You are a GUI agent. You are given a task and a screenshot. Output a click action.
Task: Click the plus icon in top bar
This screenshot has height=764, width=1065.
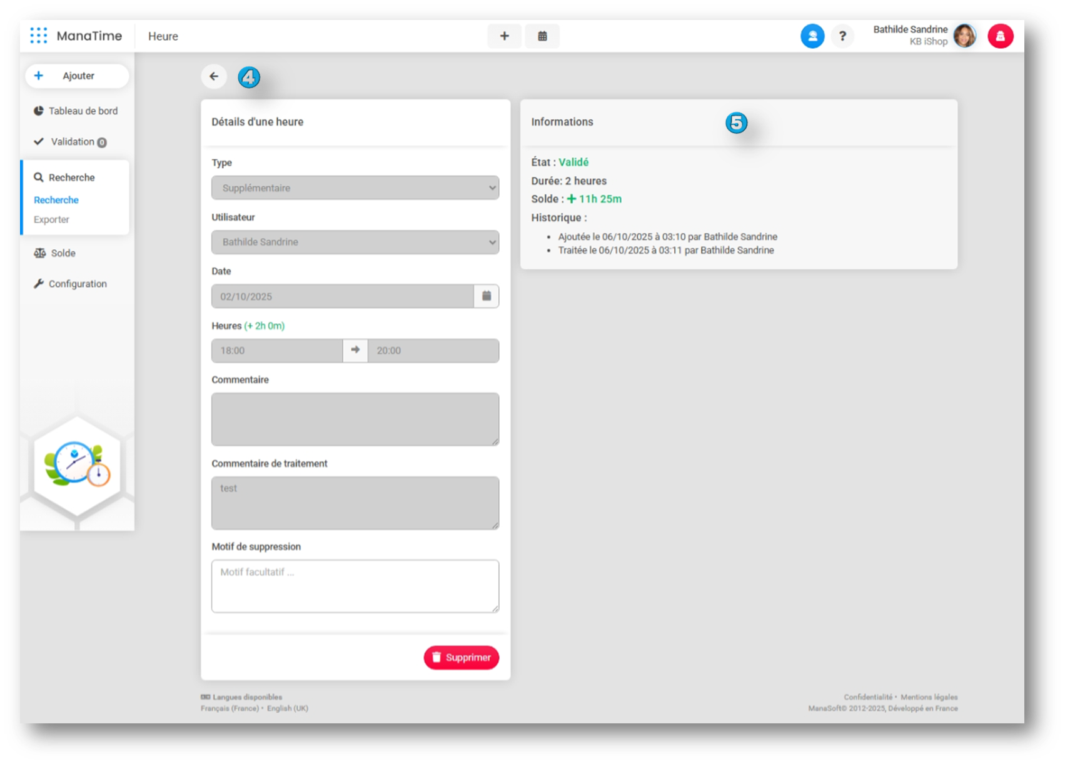coord(504,36)
